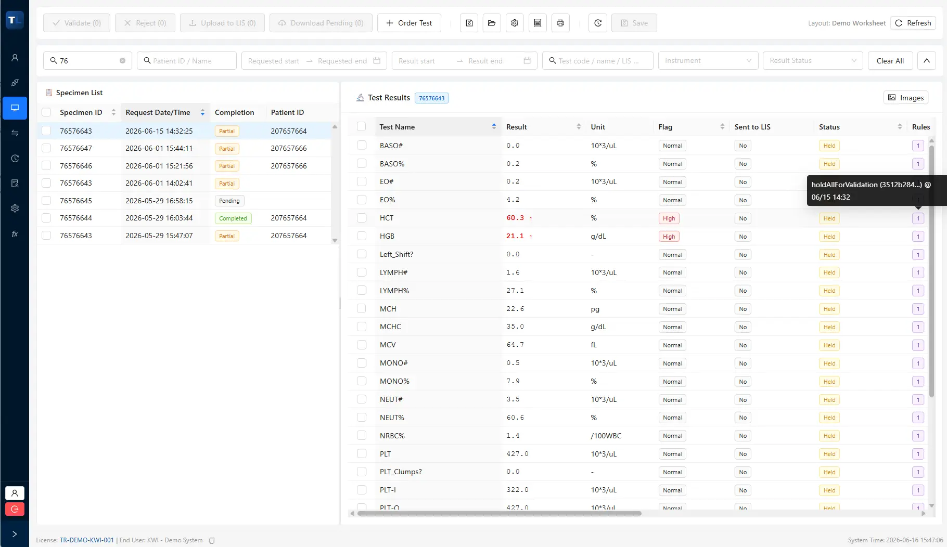Click Download Pending (0) button

coord(321,23)
